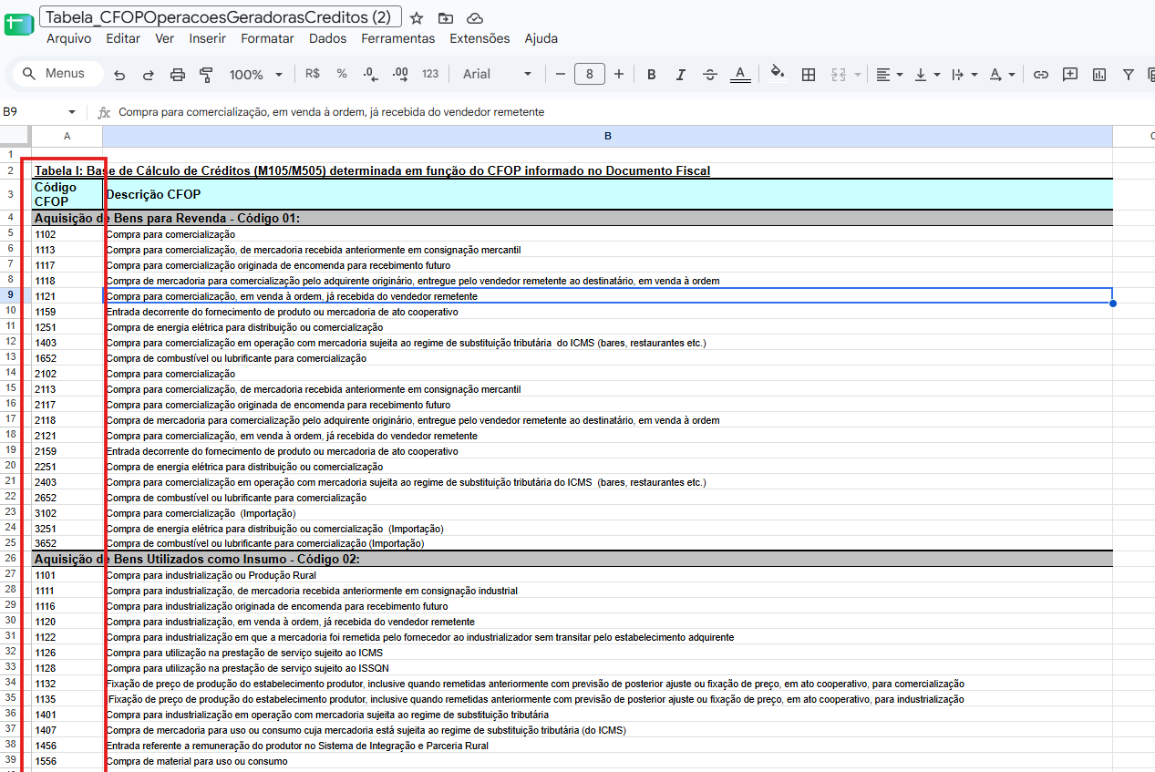Open the move-to-folder icon
The width and height of the screenshot is (1155, 772).
445,17
